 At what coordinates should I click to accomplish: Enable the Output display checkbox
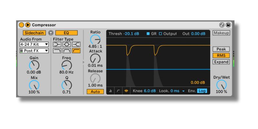(x=160, y=34)
